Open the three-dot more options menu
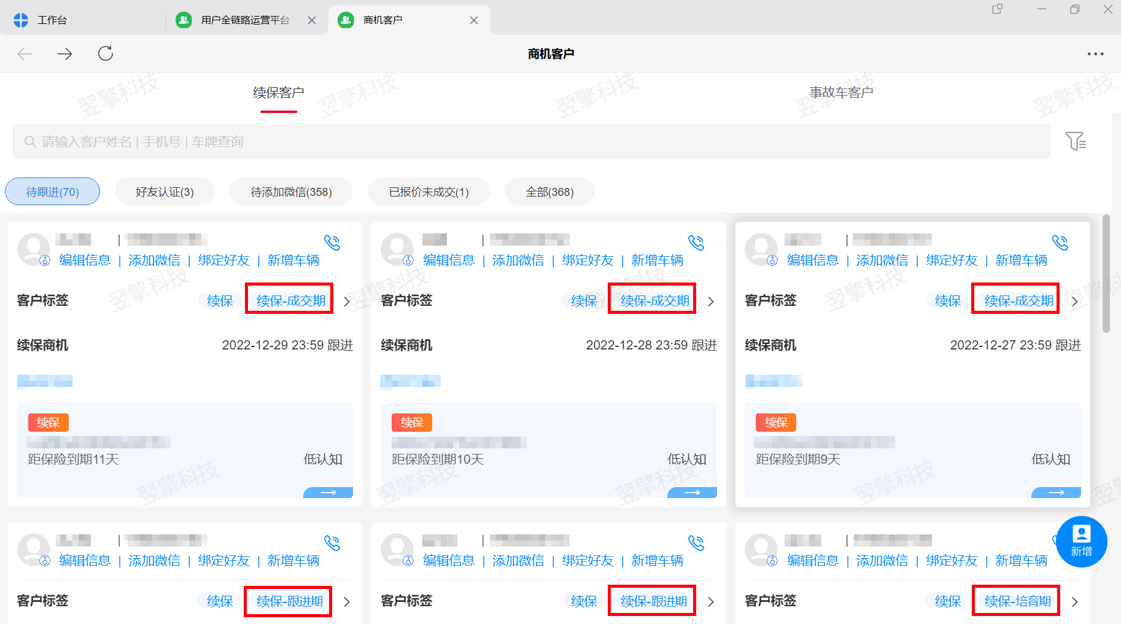Screen dimensions: 1121x624 [1095, 53]
